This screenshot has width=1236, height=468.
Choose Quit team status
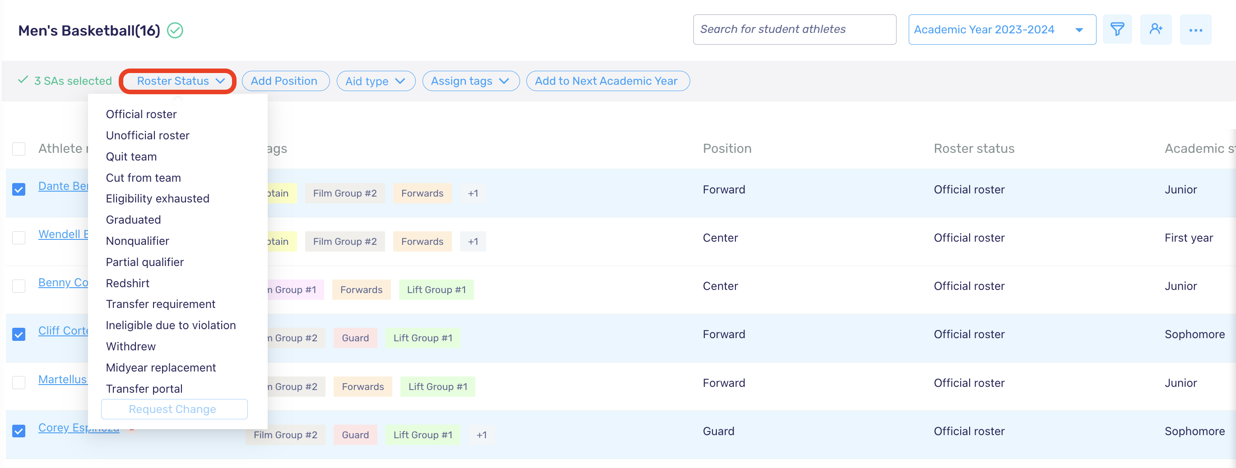click(131, 156)
